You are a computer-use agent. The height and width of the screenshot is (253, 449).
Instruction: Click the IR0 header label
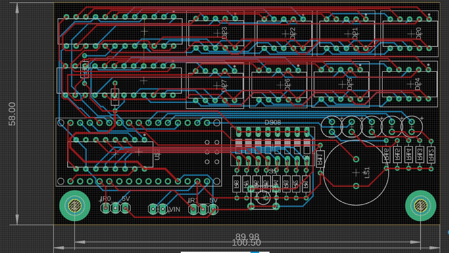pos(105,199)
